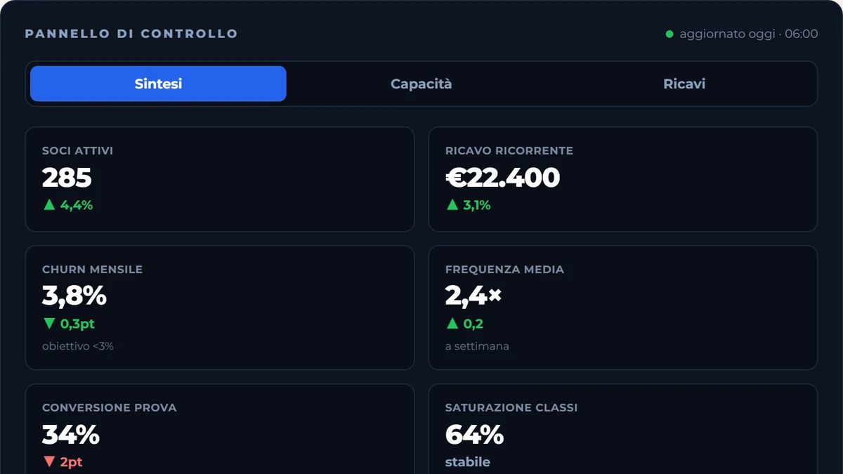
Task: Select the Frequenza Media card
Action: (x=623, y=308)
